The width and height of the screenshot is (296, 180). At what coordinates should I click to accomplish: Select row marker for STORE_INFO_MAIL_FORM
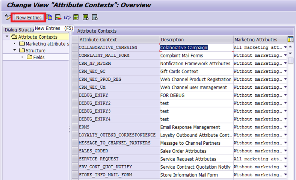coord(75,175)
